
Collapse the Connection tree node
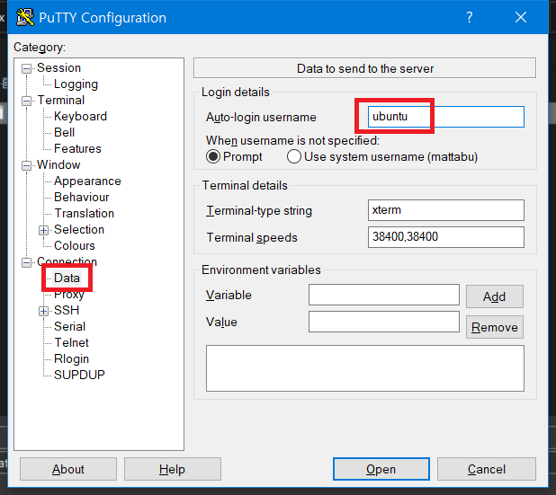coord(26,262)
